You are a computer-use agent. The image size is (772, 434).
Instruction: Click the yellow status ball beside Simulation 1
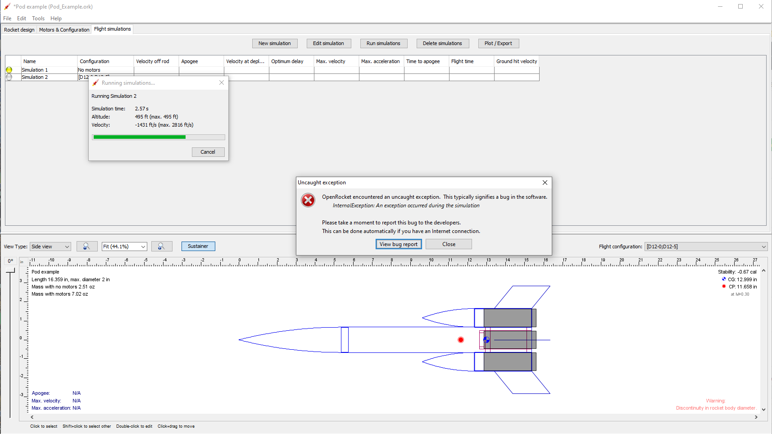point(9,70)
